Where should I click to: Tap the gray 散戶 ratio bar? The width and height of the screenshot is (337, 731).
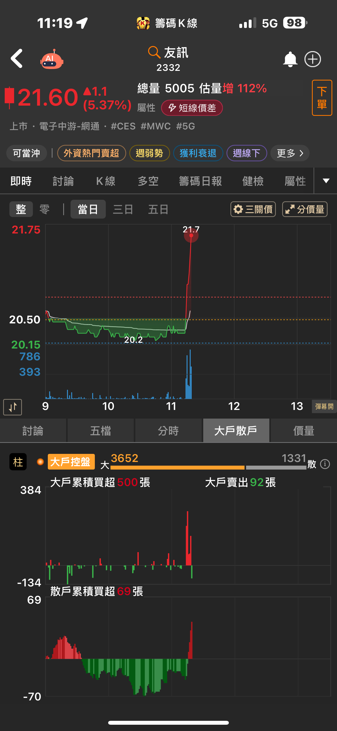pyautogui.click(x=276, y=467)
